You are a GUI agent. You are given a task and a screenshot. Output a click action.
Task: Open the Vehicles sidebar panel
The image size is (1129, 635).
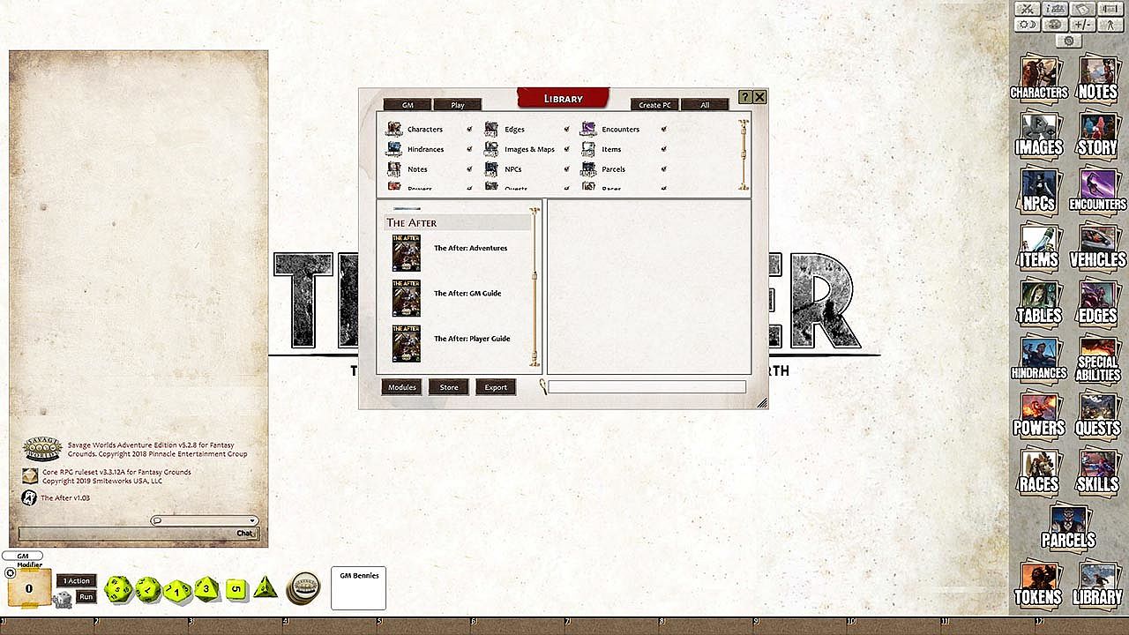tap(1097, 246)
